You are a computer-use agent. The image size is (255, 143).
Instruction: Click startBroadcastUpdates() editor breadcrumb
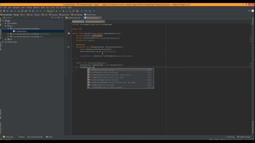(95, 21)
